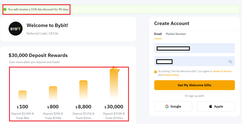
Task: Open the Terms of Service link
Action: tap(222, 71)
